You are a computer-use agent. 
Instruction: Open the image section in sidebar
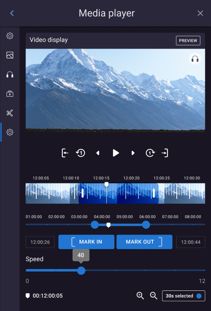click(10, 55)
